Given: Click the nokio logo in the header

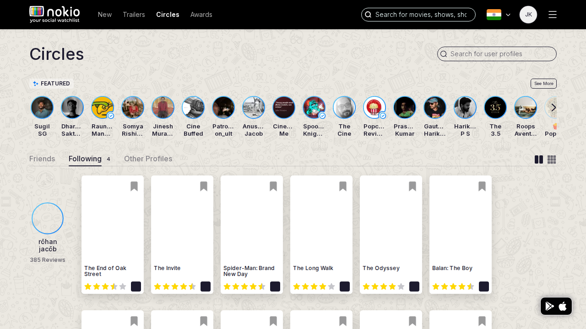Looking at the screenshot, I should (x=54, y=15).
